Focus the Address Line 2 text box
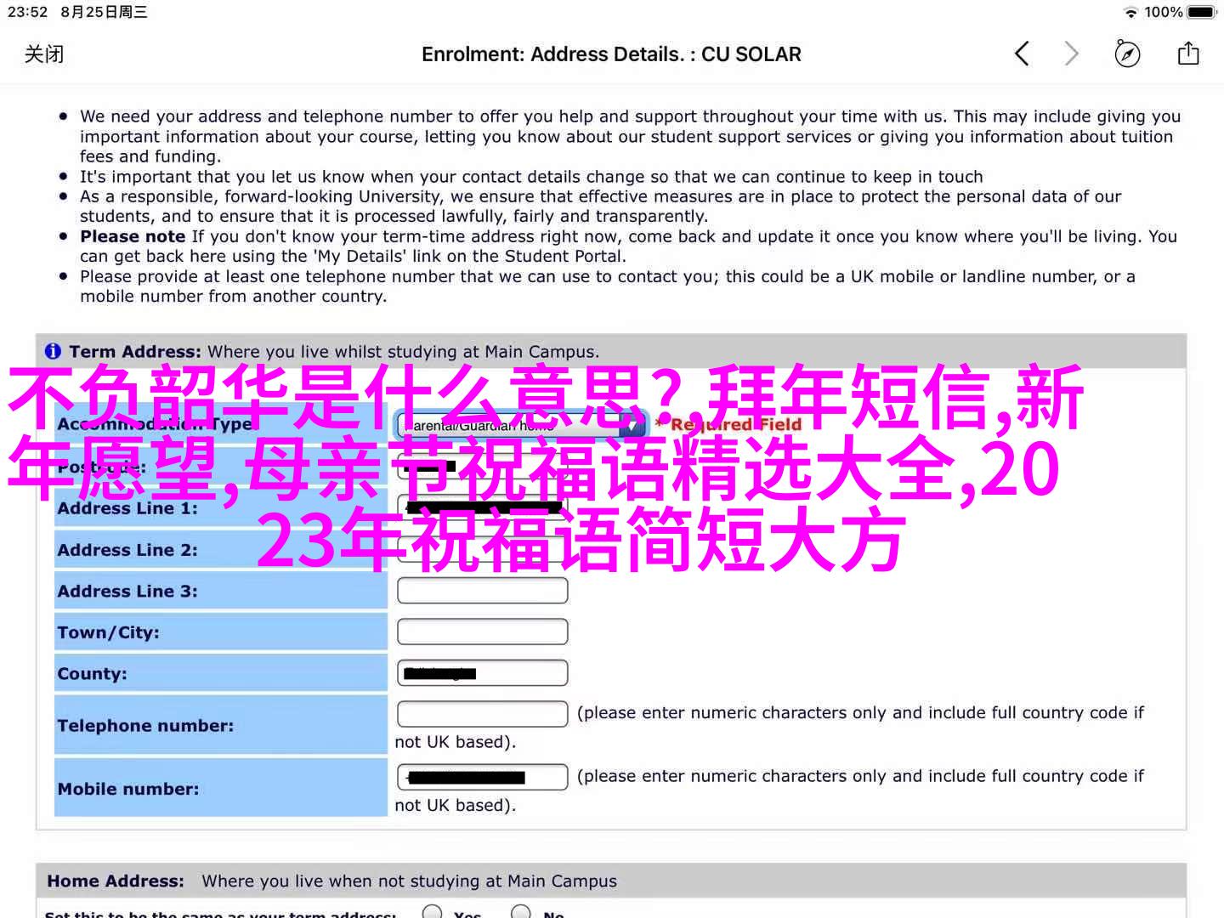 482,550
